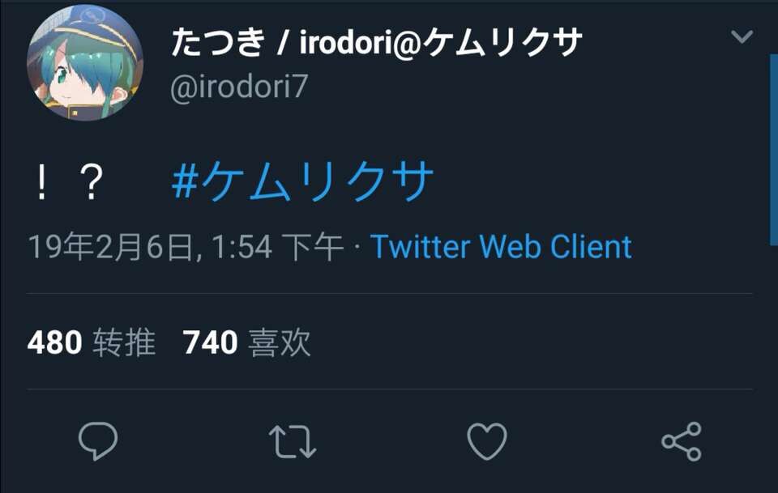Retweet this post using the arrows icon

point(293,441)
